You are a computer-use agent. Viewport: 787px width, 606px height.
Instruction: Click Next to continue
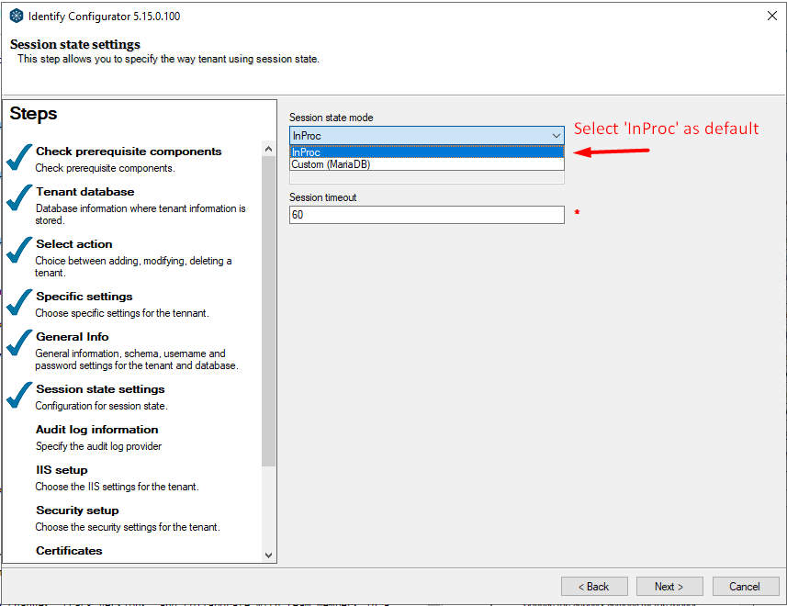(669, 587)
